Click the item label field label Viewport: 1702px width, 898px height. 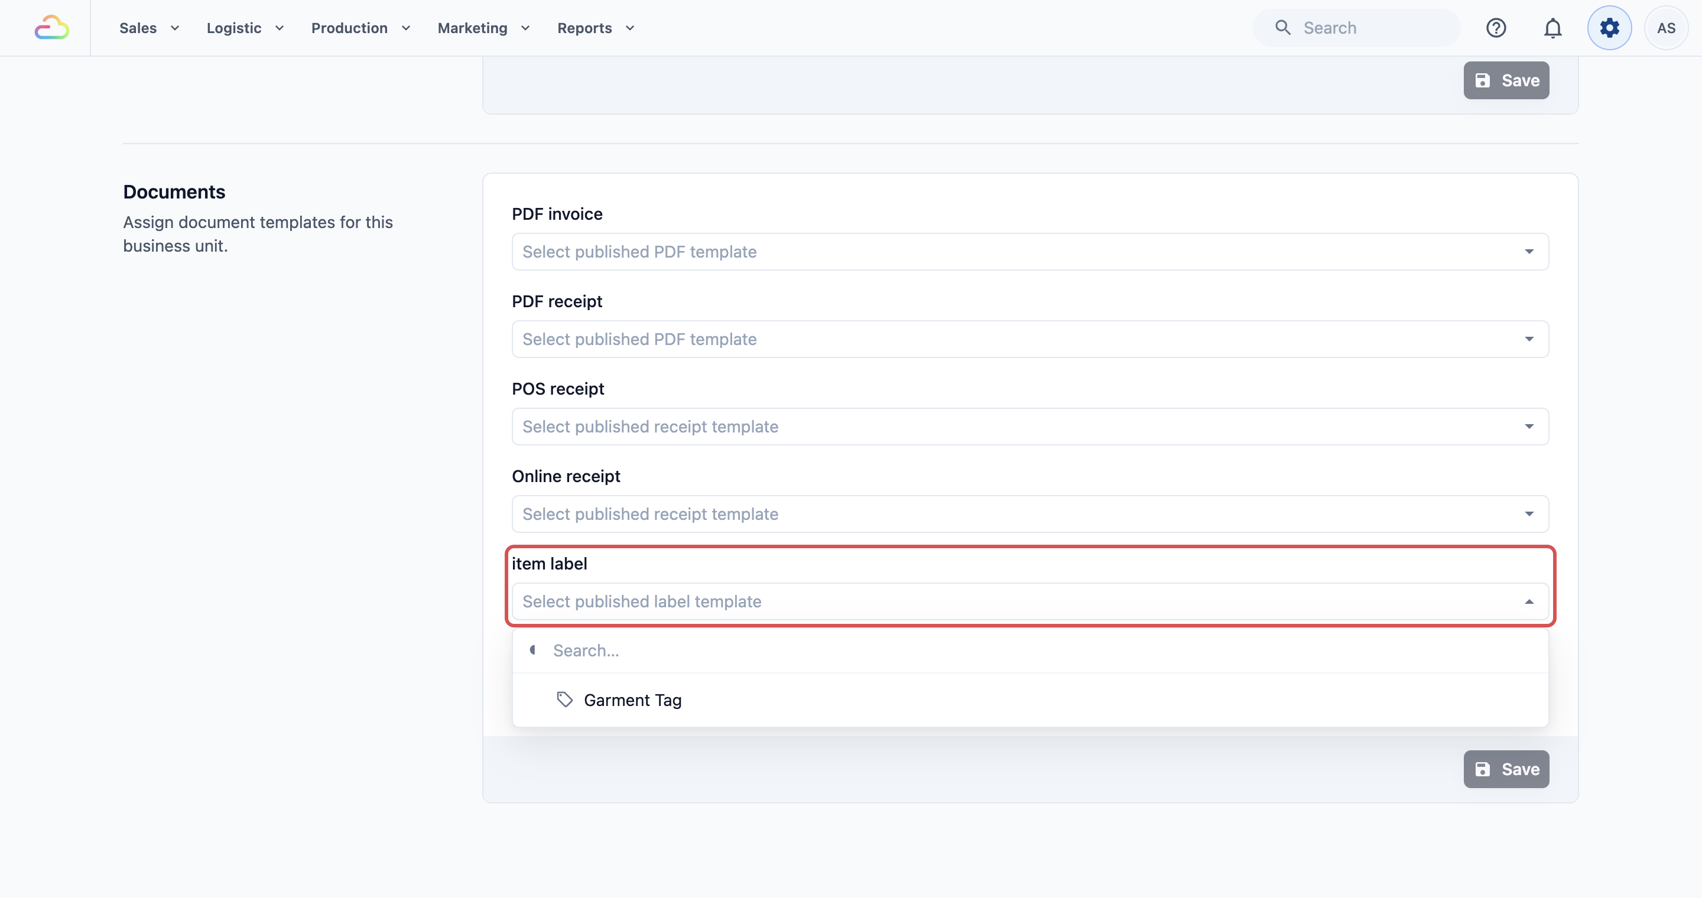549,563
